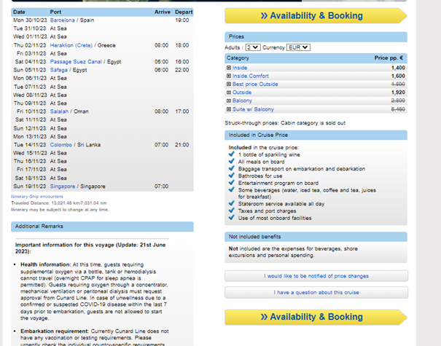Click the Port column header
This screenshot has width=441, height=346.
(x=55, y=12)
